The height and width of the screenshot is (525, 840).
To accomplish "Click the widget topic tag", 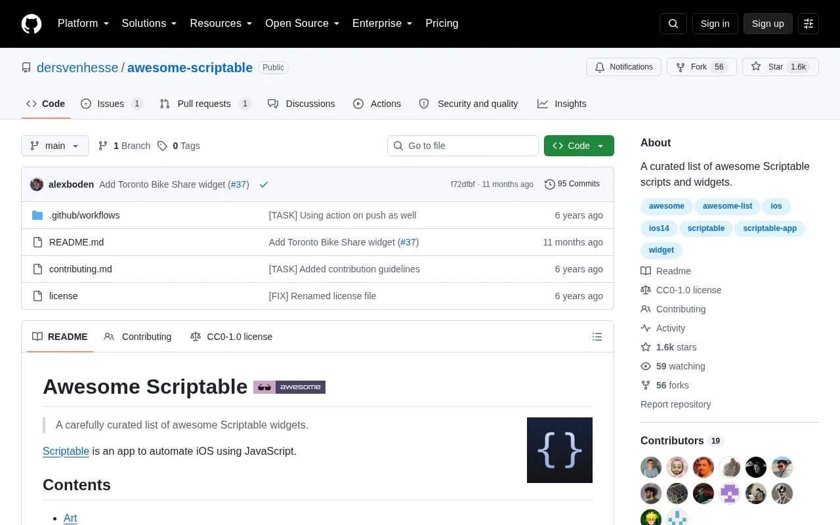I will [x=661, y=250].
